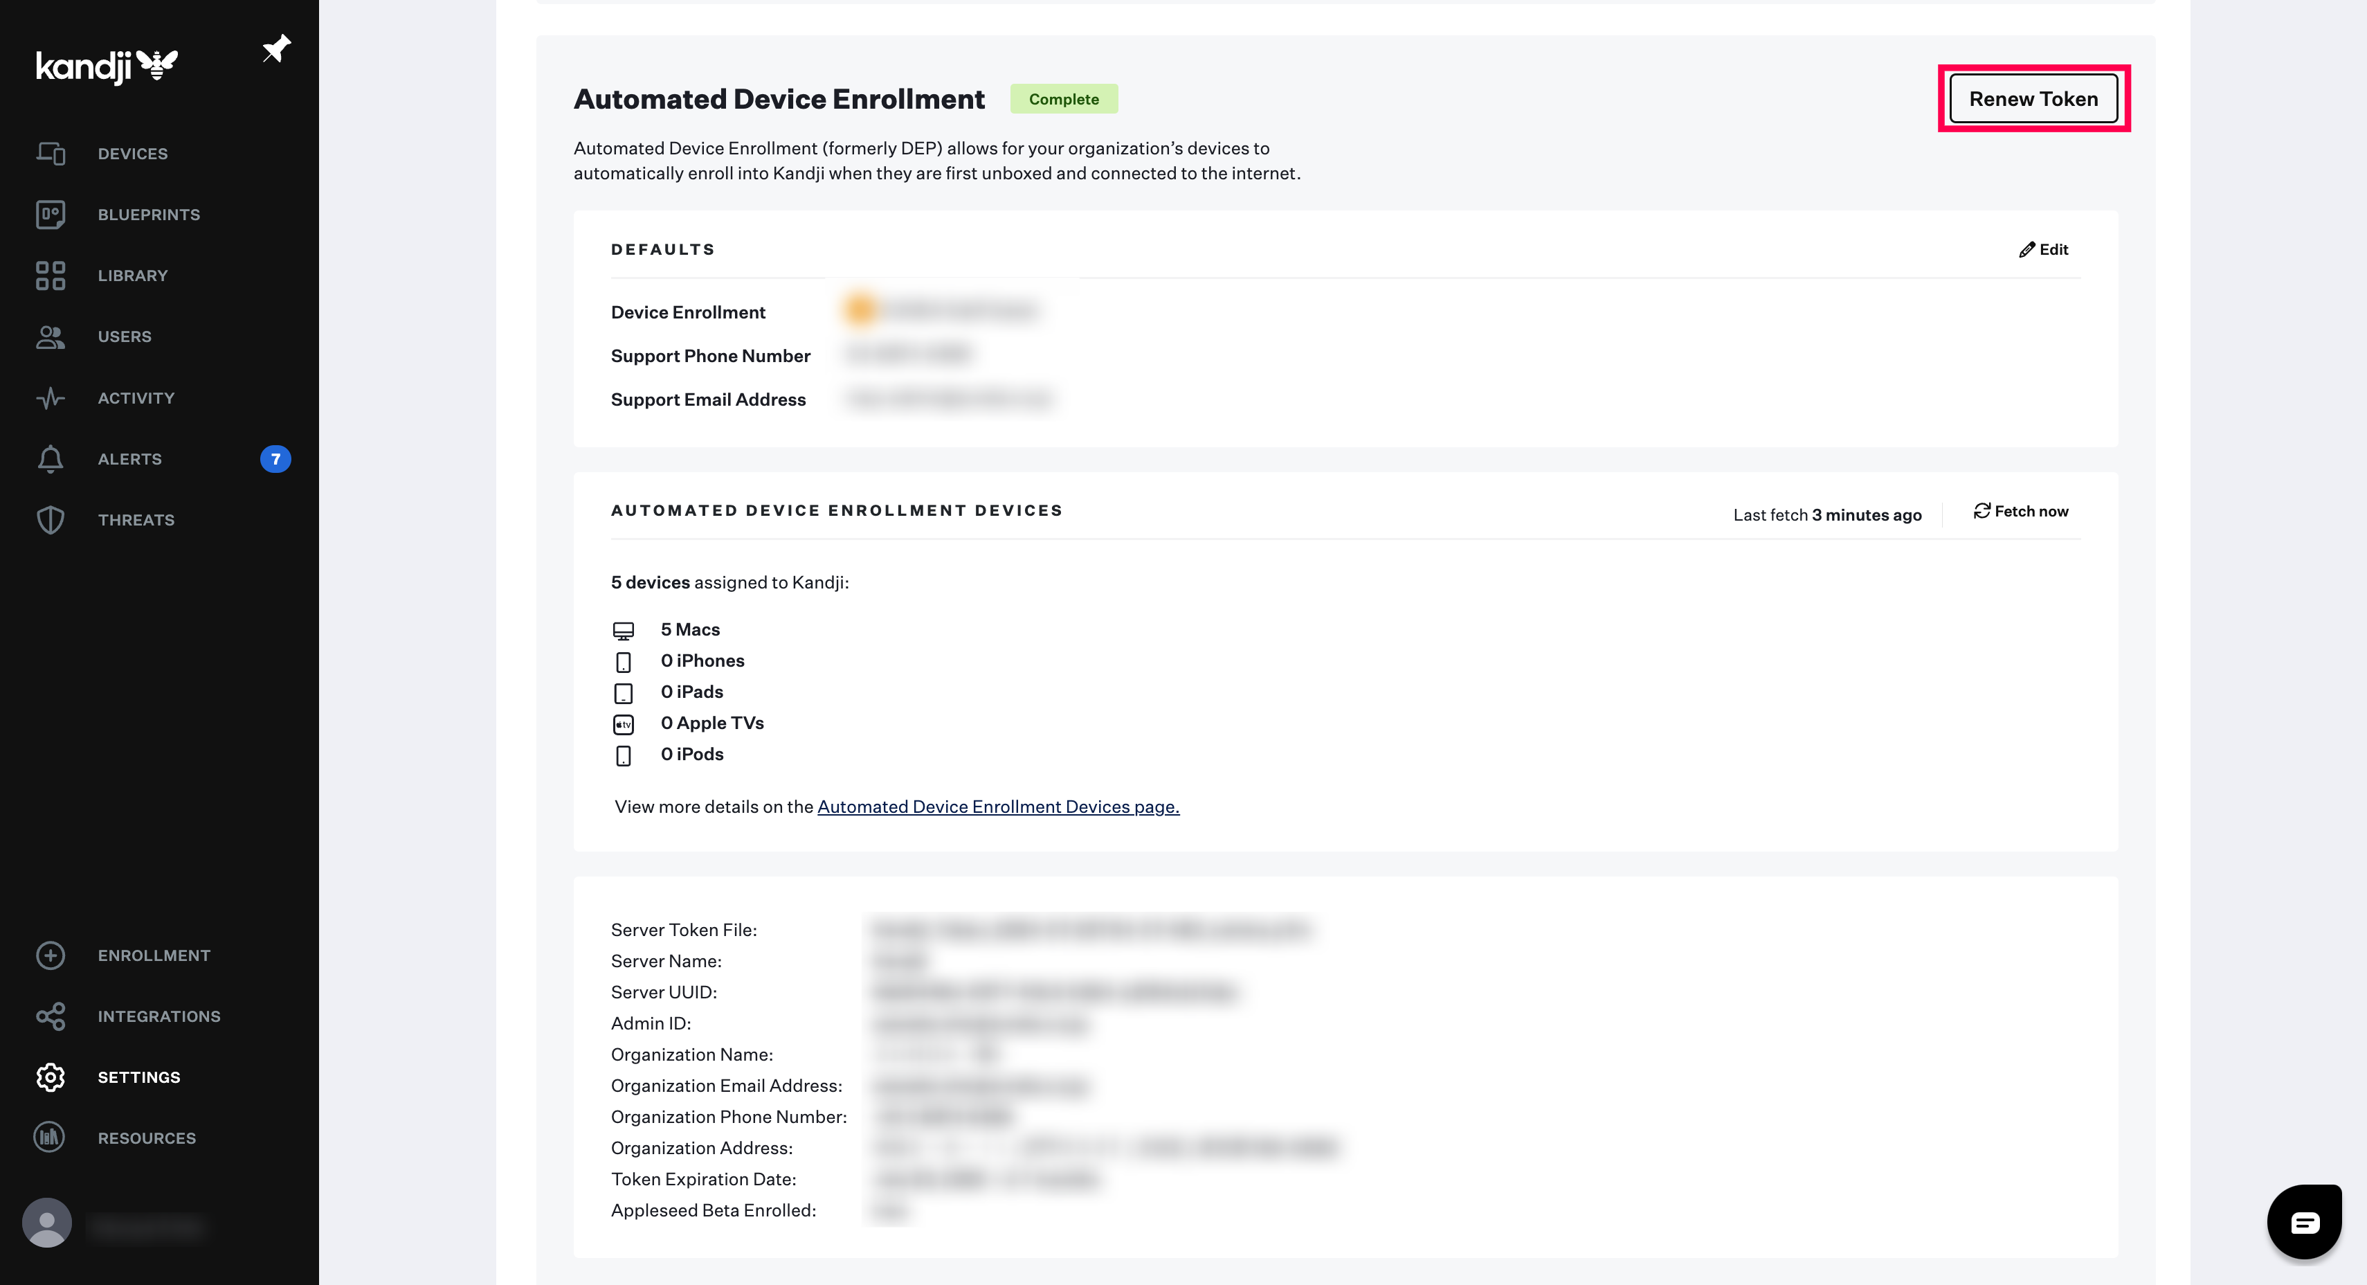This screenshot has width=2367, height=1285.
Task: Toggle the sidebar pin icon
Action: pos(275,48)
